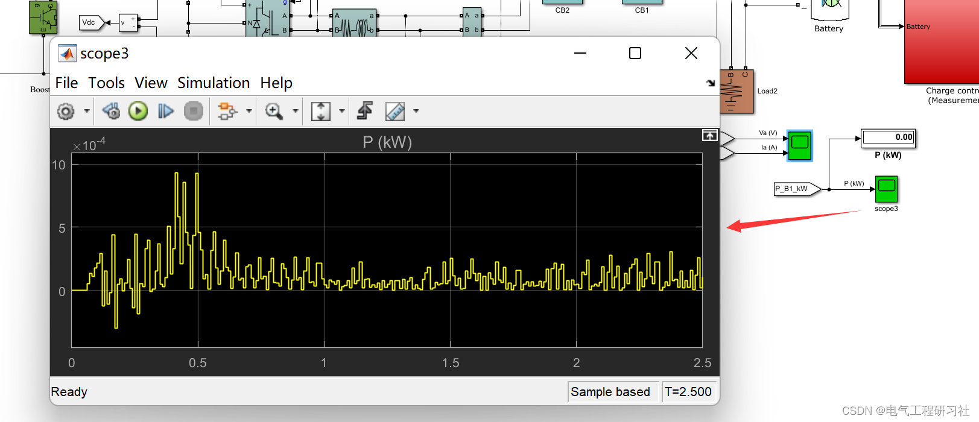Open the View menu in scope3
The image size is (979, 422).
(151, 83)
